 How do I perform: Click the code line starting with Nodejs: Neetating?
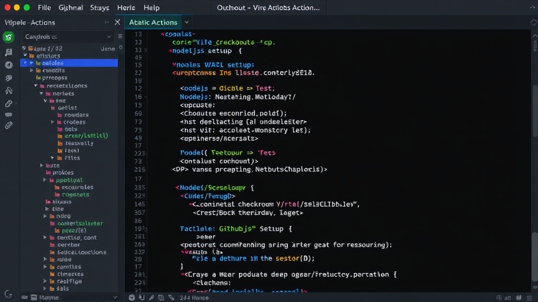click(237, 97)
